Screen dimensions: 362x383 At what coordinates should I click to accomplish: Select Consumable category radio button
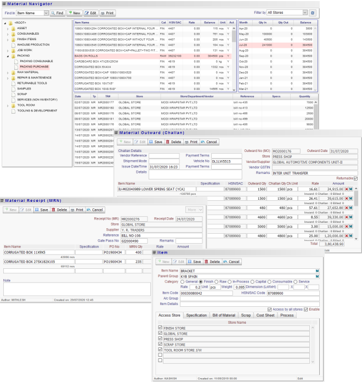pyautogui.click(x=269, y=282)
